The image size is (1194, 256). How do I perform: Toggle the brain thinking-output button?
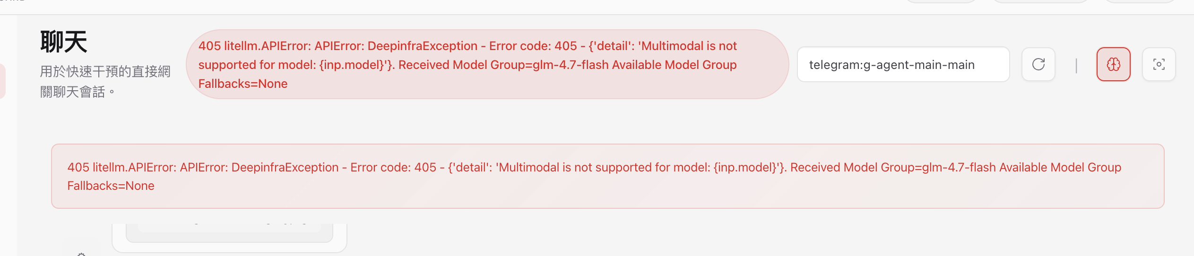coord(1113,64)
